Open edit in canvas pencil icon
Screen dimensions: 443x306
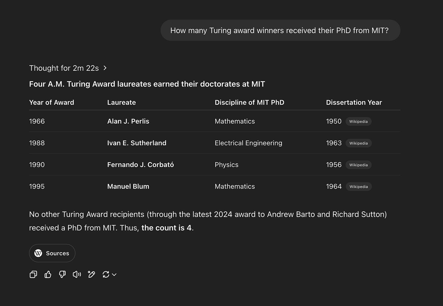click(91, 274)
